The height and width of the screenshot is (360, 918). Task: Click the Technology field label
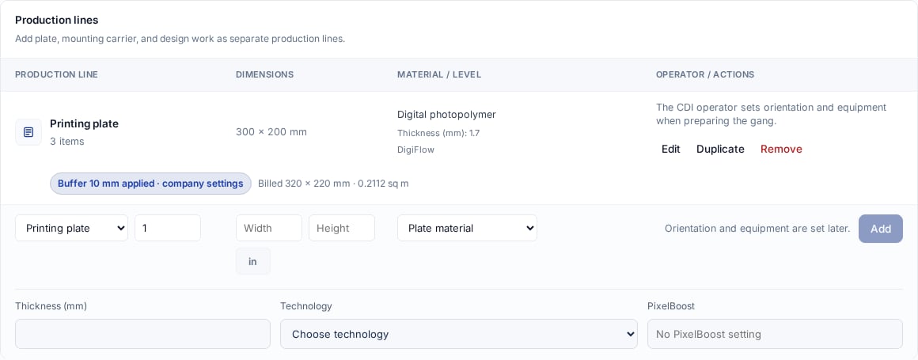(x=306, y=306)
